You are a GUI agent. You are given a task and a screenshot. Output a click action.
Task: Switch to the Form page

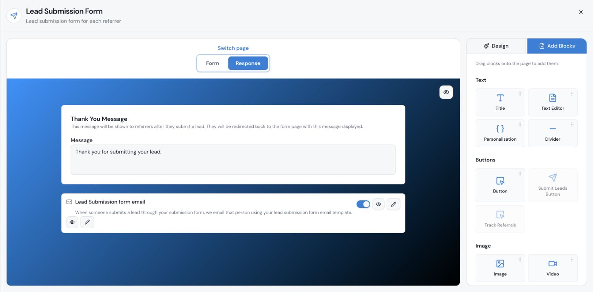(213, 63)
